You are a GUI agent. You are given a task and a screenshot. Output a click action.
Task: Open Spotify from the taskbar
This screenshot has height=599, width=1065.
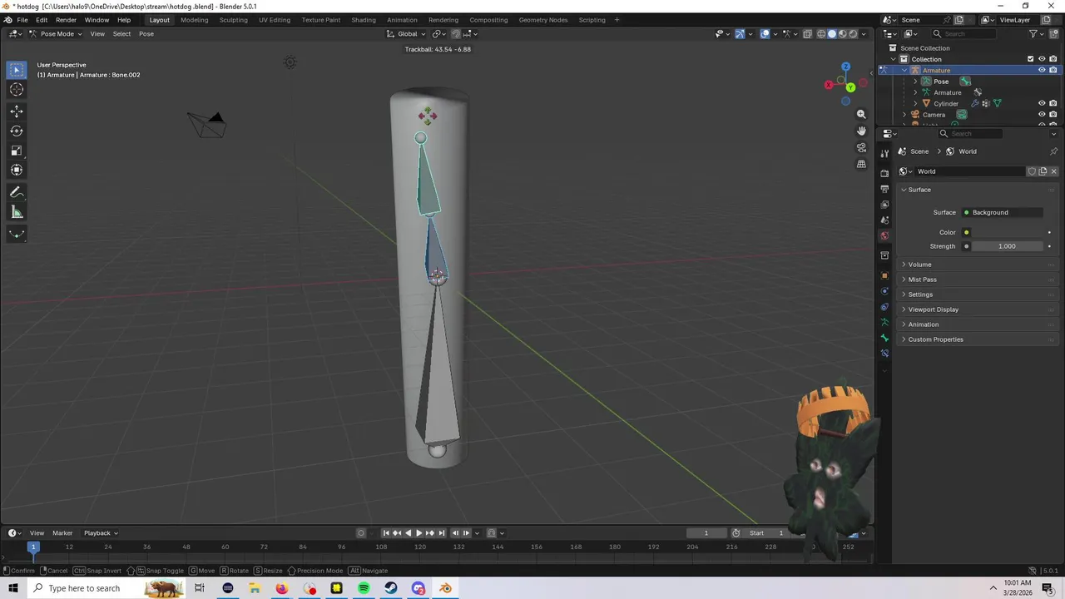364,588
